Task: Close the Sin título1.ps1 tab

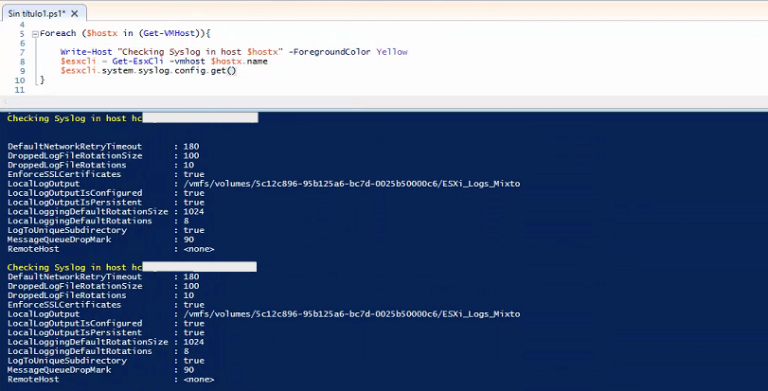Action: tap(75, 13)
